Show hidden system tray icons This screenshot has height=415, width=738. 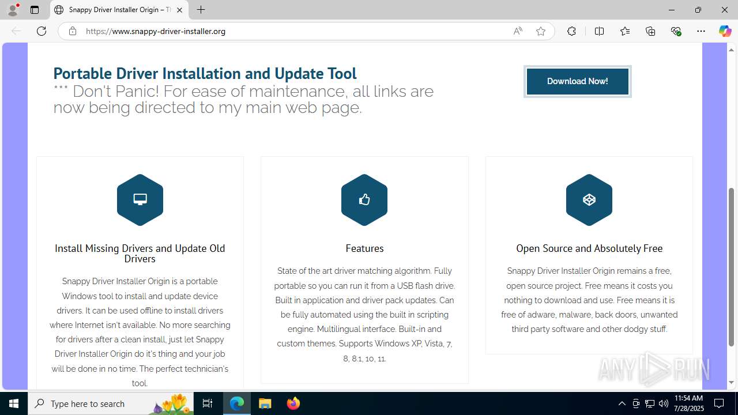(x=622, y=403)
